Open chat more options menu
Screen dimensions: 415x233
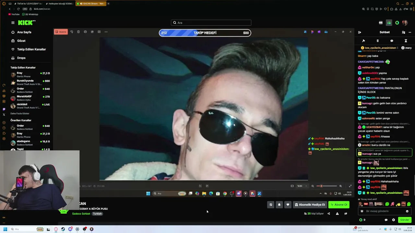click(x=410, y=32)
